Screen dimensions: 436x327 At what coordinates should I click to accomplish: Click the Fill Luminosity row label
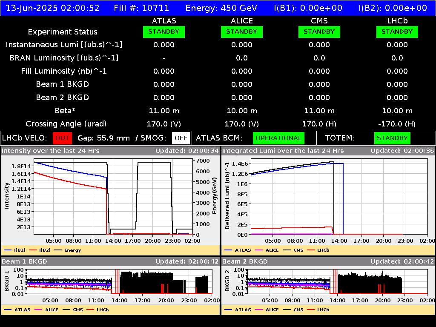pos(64,71)
